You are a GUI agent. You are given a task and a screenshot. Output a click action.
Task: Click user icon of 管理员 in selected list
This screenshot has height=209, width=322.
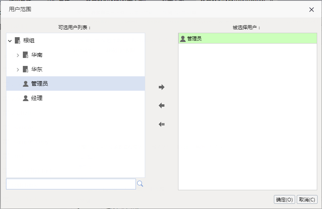(x=183, y=39)
